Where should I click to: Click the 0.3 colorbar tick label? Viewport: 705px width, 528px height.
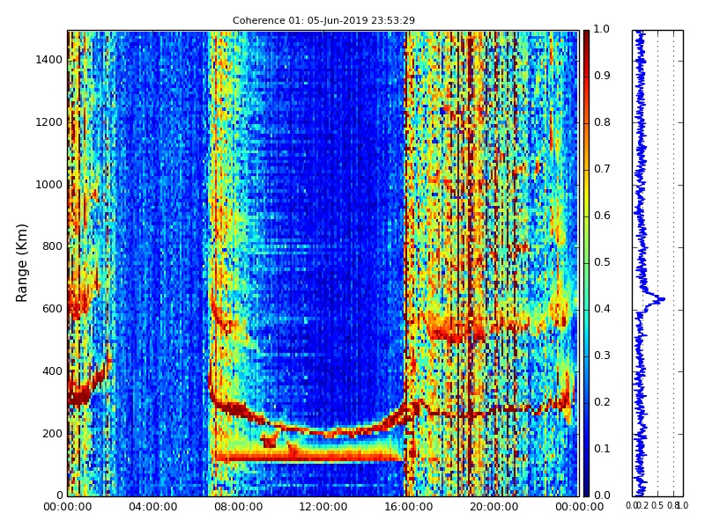click(x=602, y=356)
